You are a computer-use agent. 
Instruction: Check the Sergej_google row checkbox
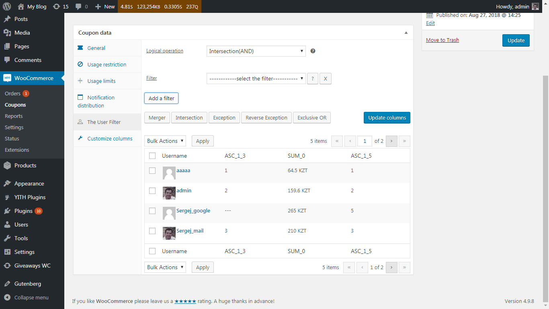point(152,211)
